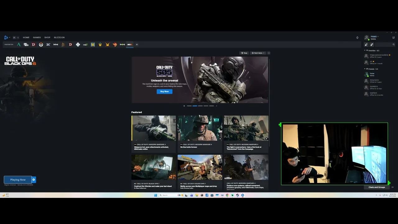Select the small gold W WoW icon
This screenshot has height=224, width=398.
(100, 44)
